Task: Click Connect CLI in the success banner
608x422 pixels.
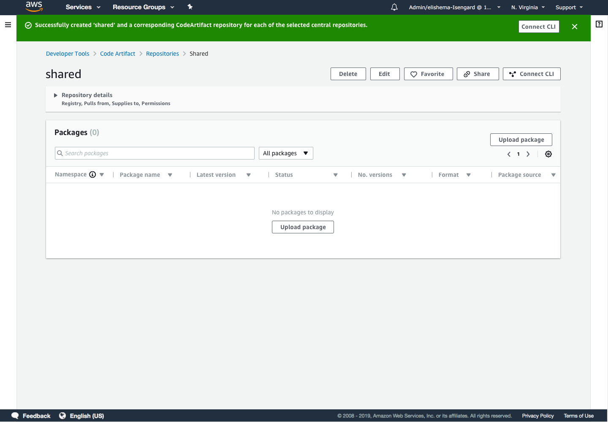Action: point(539,27)
